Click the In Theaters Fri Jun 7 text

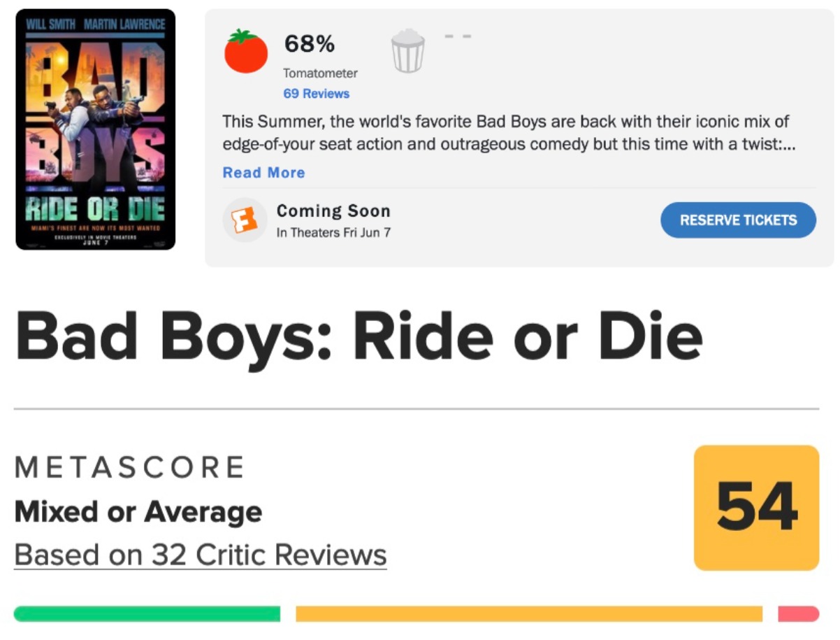point(333,233)
